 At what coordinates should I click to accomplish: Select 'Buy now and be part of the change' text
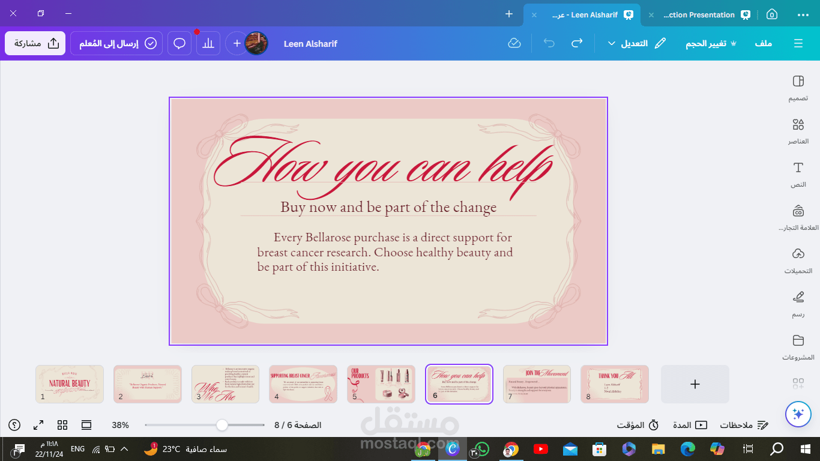coord(388,207)
